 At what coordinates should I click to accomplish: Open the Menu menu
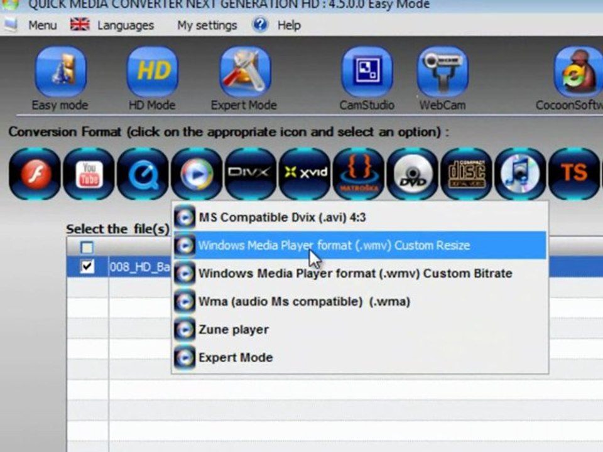pyautogui.click(x=42, y=25)
